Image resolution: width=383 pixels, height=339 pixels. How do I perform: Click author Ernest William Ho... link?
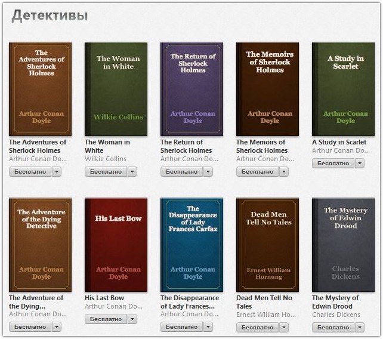tap(266, 315)
